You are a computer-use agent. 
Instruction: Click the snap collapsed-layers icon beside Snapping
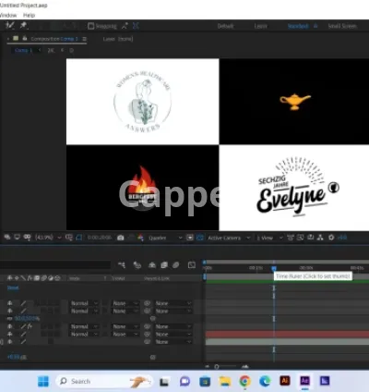pos(125,26)
